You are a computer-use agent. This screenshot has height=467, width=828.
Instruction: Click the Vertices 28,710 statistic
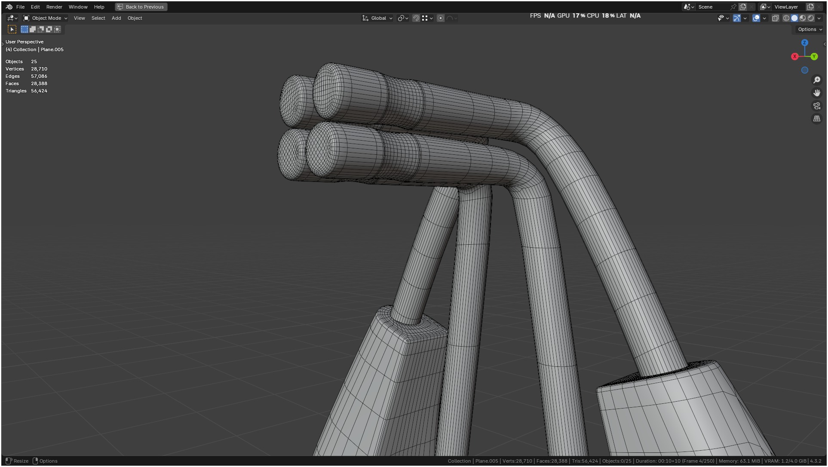click(26, 69)
